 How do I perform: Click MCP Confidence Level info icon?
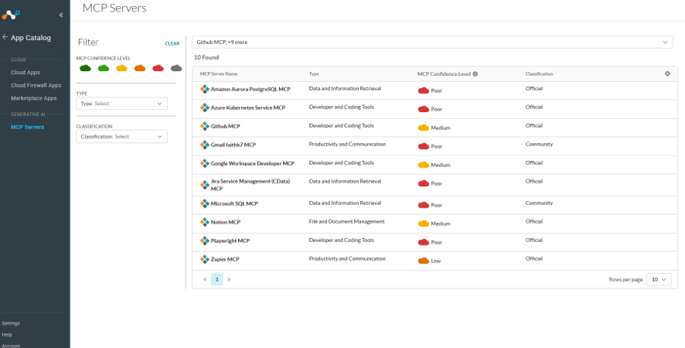pos(475,74)
